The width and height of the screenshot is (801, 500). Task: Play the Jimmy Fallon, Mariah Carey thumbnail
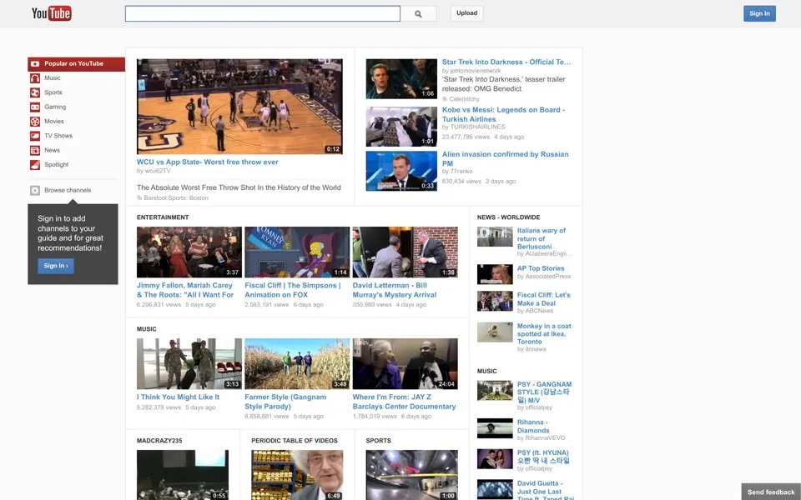(189, 252)
